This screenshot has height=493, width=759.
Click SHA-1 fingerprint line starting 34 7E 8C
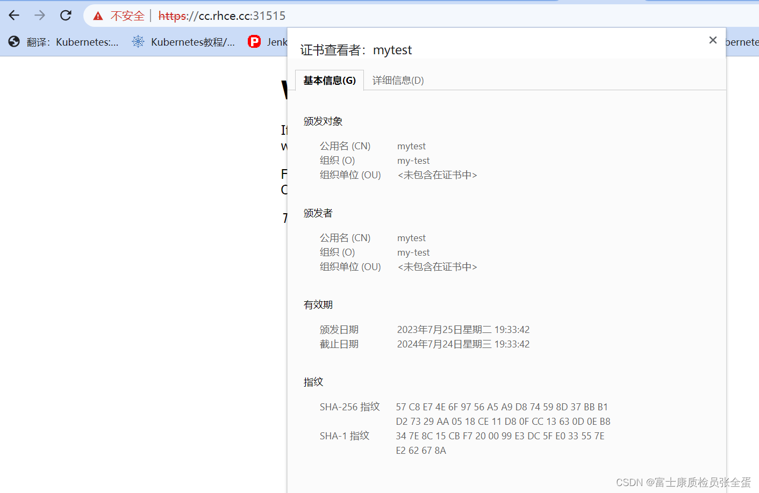click(x=500, y=436)
